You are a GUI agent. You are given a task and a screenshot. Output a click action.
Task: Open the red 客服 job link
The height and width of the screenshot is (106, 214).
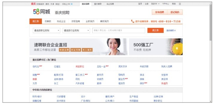pos(35,79)
